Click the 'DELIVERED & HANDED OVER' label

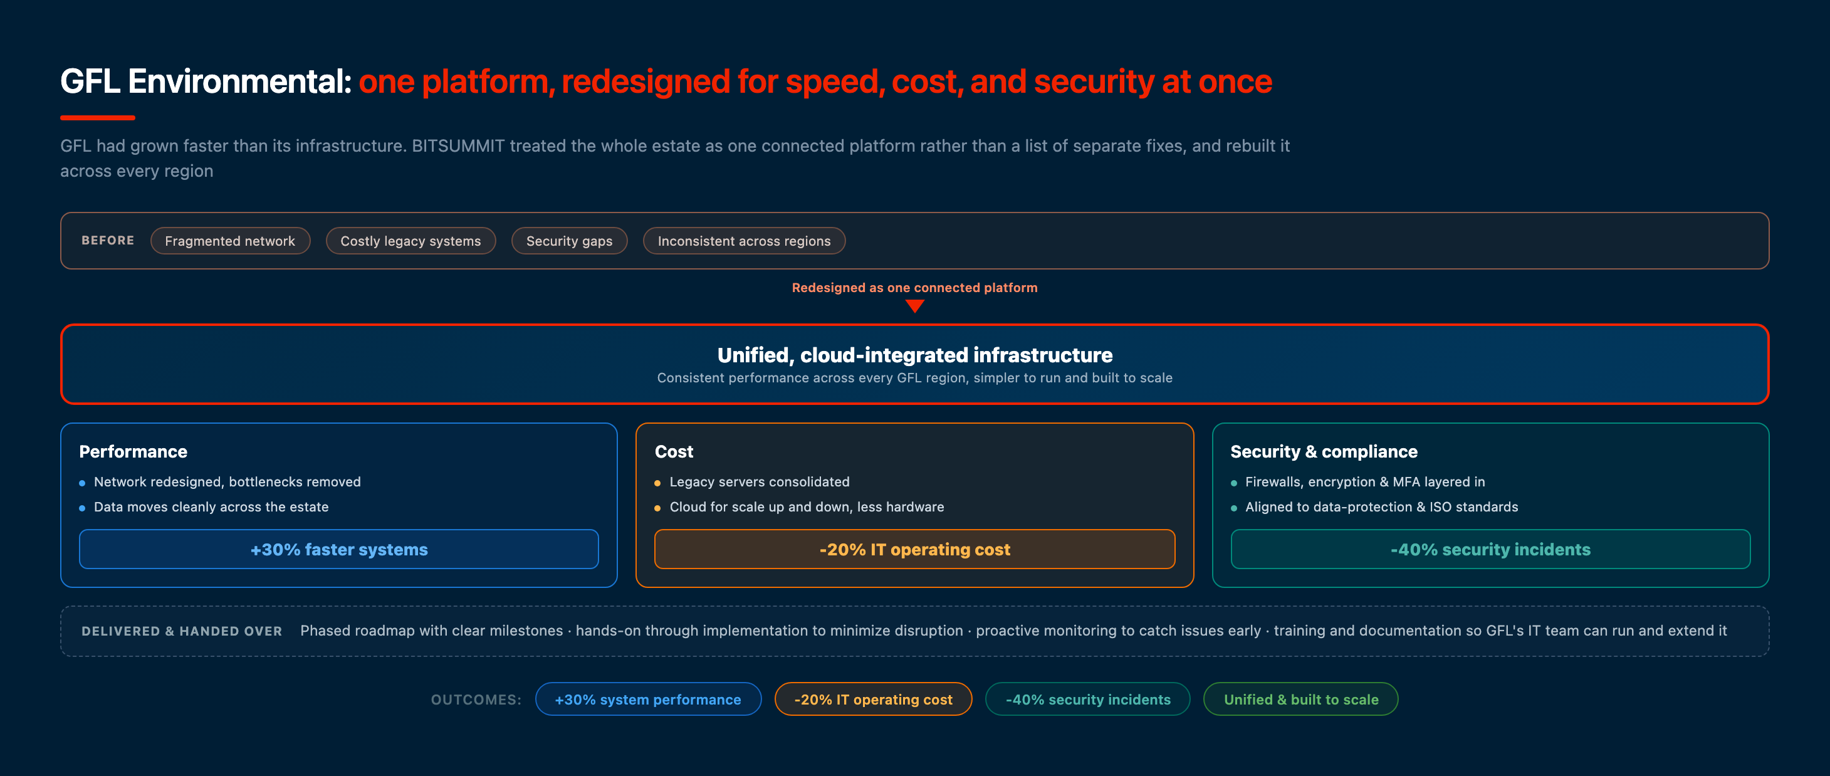[182, 631]
